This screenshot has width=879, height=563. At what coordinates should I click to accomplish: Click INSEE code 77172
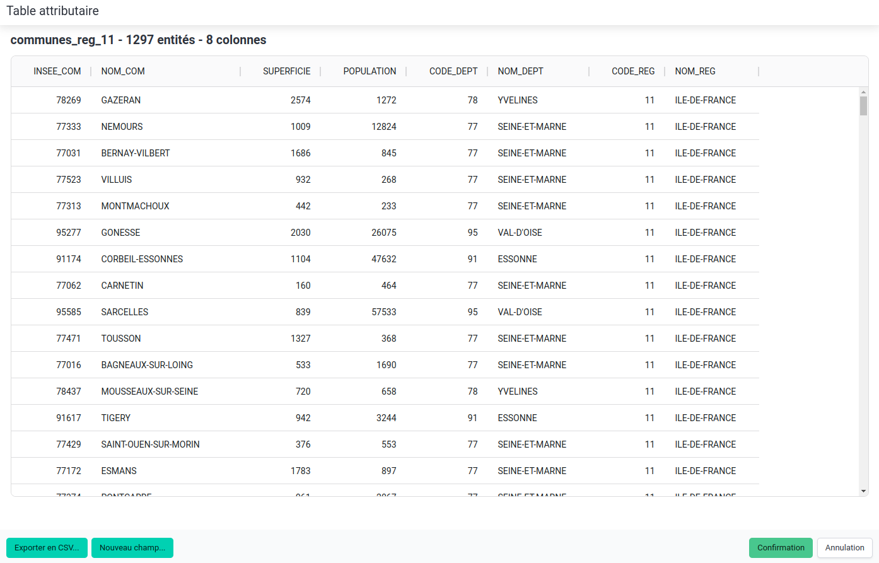(69, 471)
